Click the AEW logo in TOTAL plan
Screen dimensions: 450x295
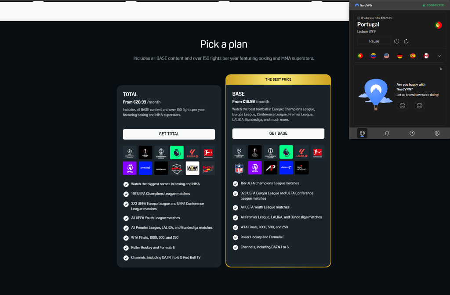(x=192, y=168)
